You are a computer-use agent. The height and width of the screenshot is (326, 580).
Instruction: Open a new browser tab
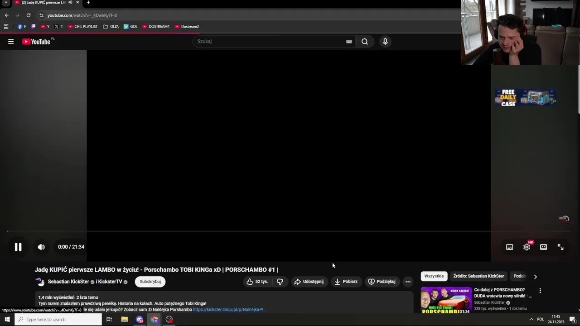pos(88,2)
